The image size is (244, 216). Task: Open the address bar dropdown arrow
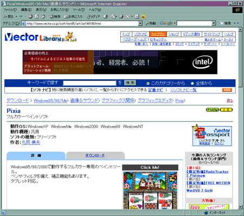coord(140,23)
